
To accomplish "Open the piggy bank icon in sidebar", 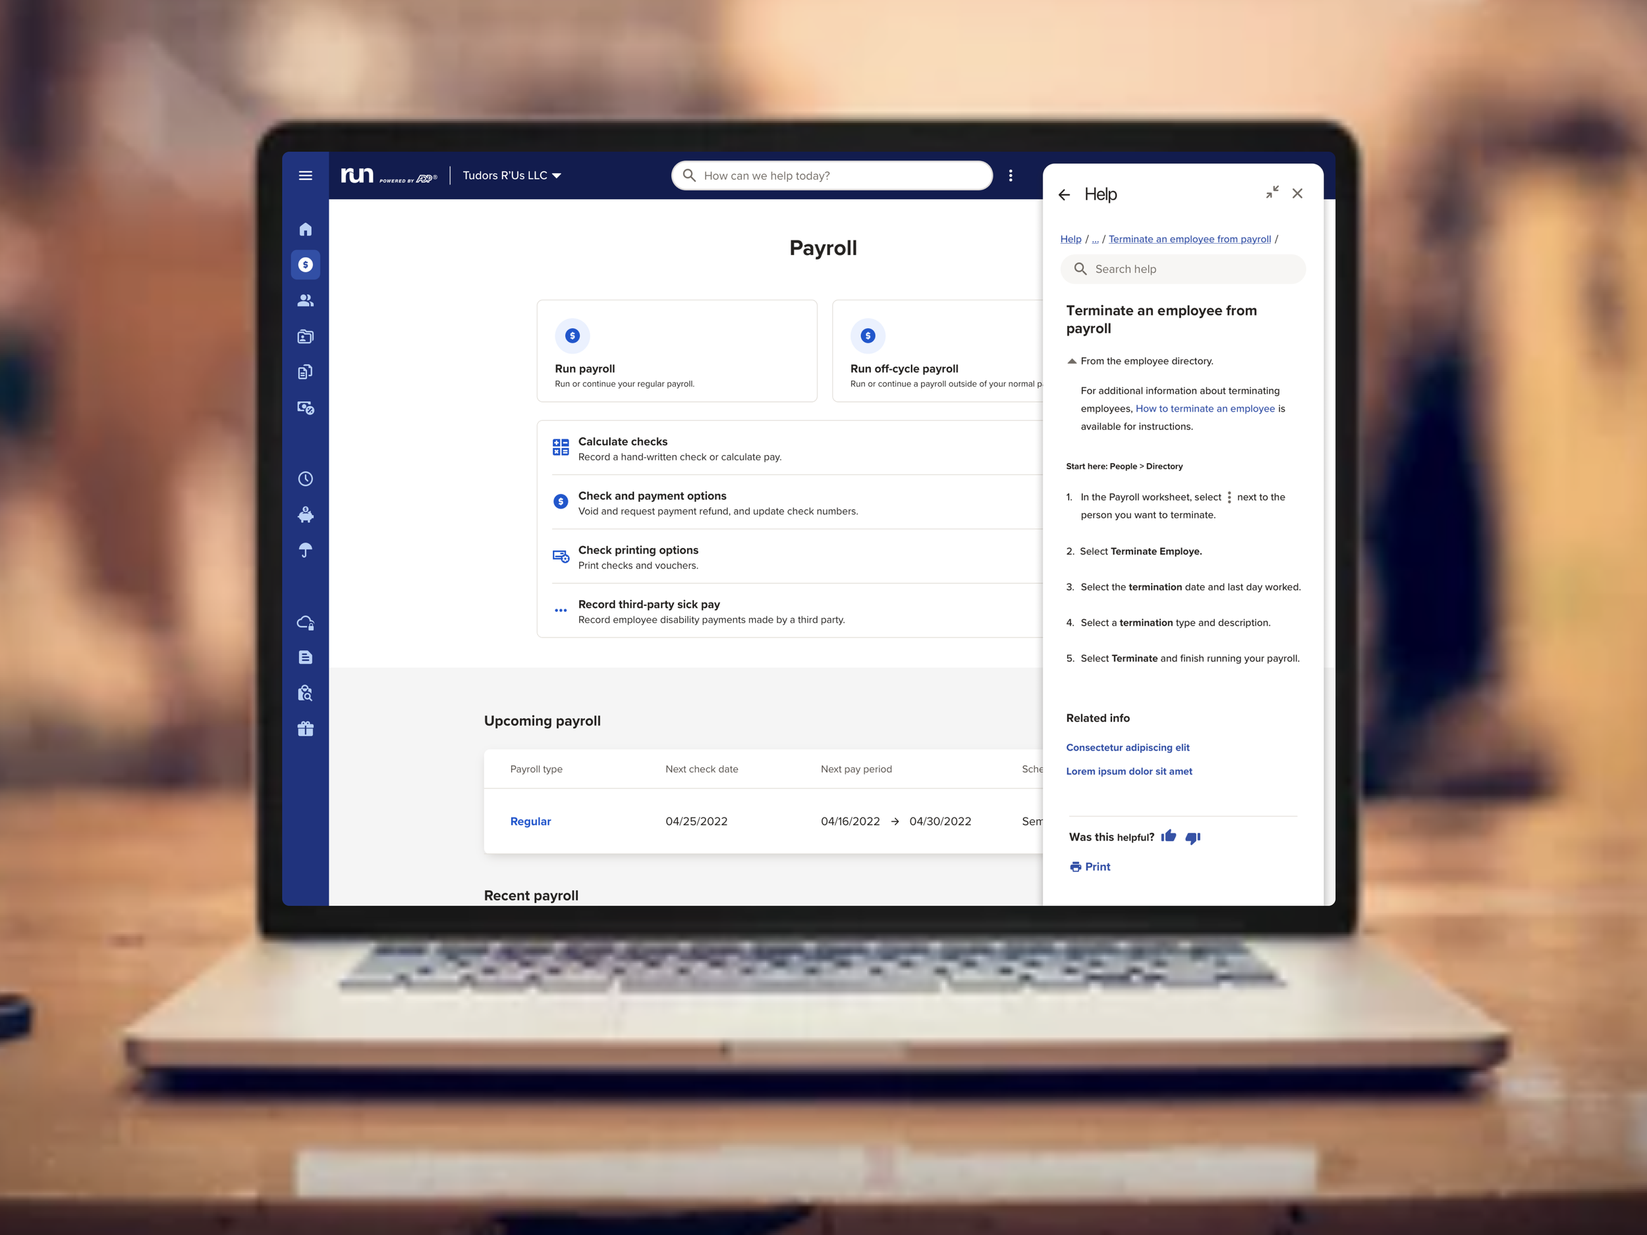I will [305, 514].
